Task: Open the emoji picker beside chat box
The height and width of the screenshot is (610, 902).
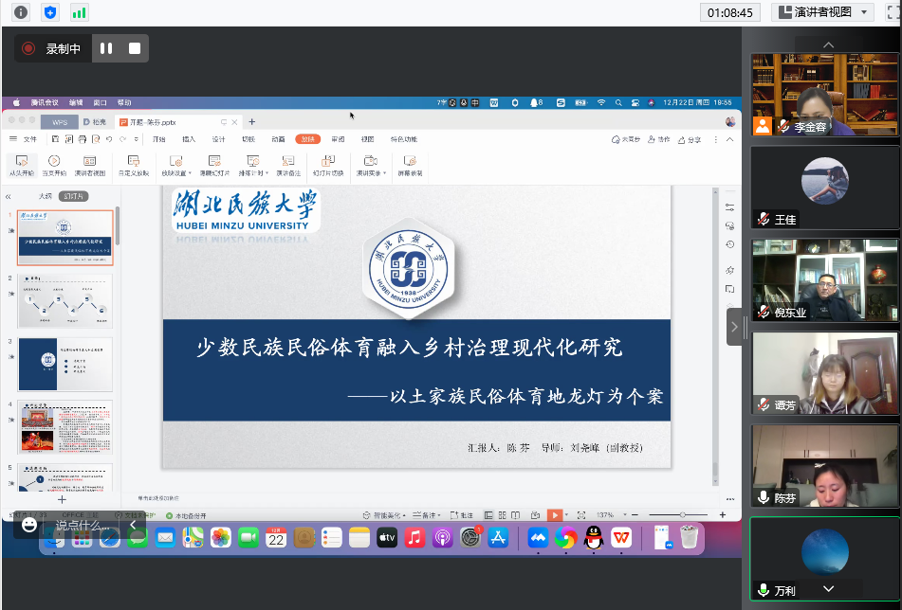Action: (x=29, y=525)
